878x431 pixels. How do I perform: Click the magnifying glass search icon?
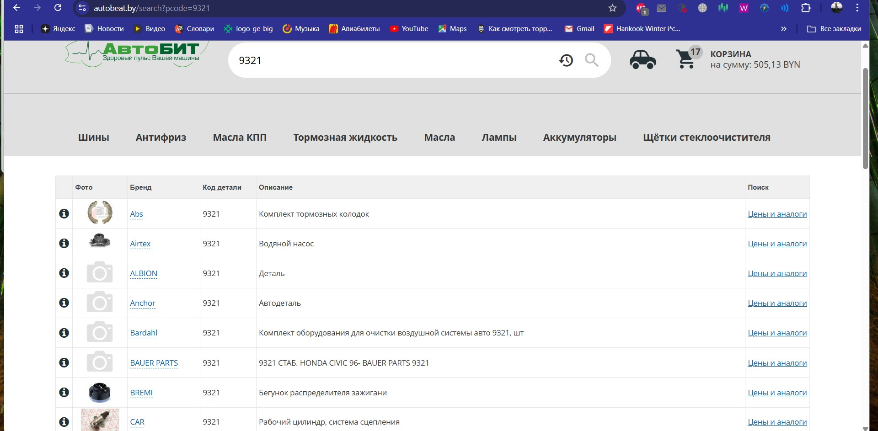click(591, 60)
